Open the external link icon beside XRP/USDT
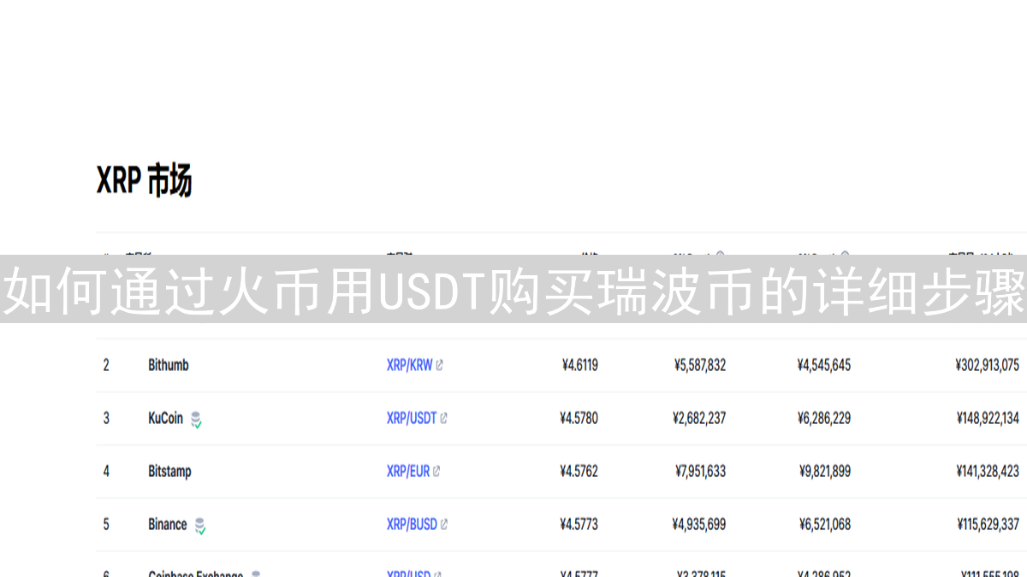Image resolution: width=1027 pixels, height=577 pixels. [x=443, y=418]
